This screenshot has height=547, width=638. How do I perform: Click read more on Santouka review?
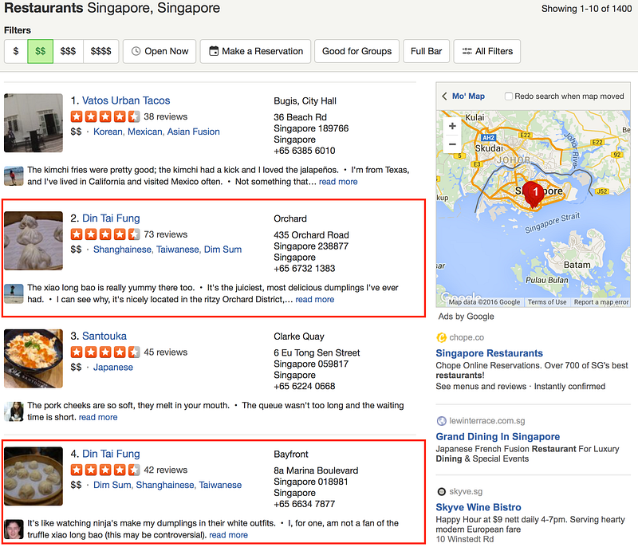click(98, 417)
